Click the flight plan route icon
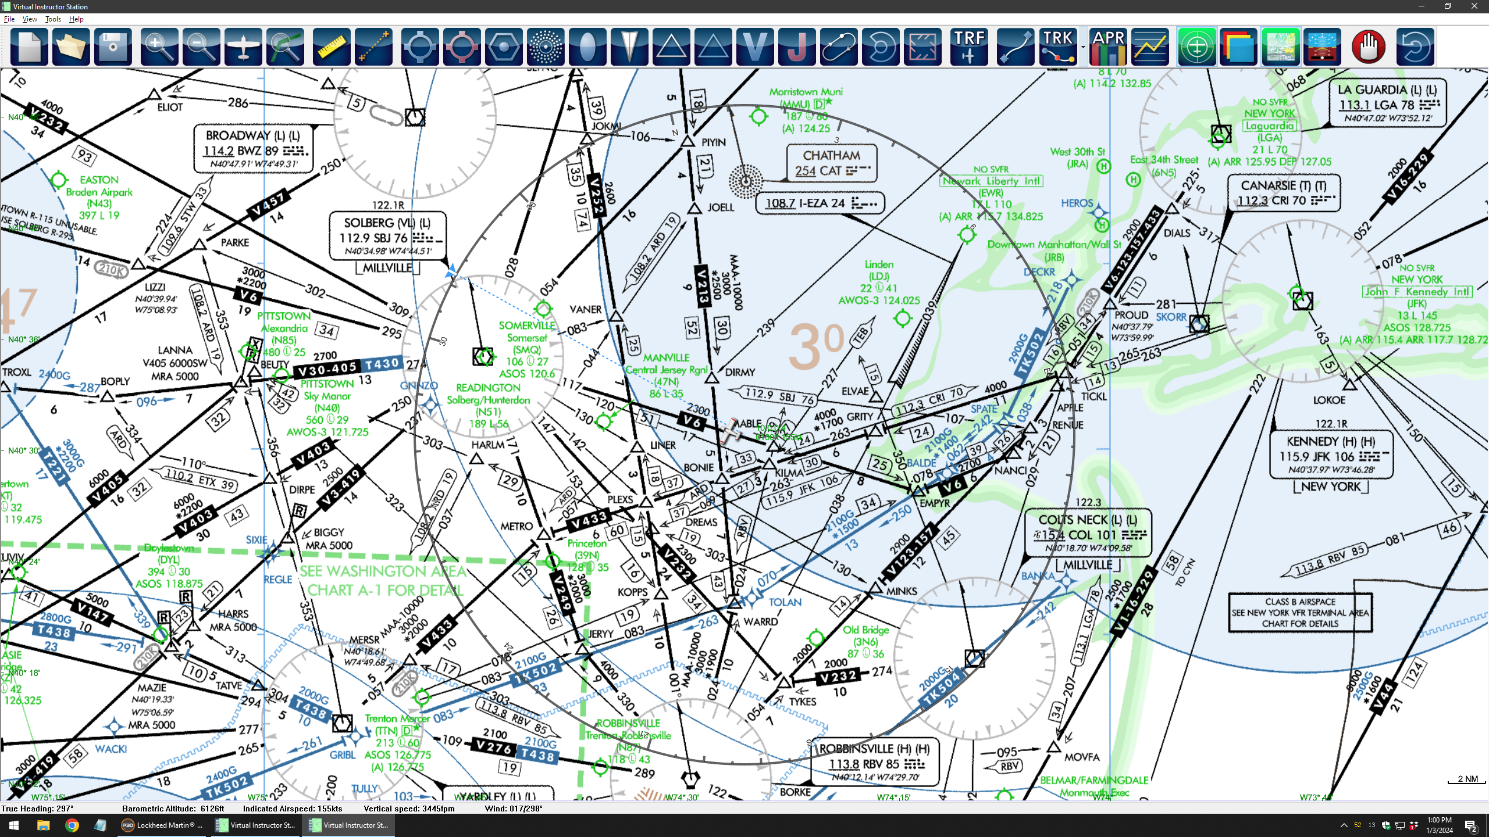The width and height of the screenshot is (1489, 837). pyautogui.click(x=1016, y=46)
